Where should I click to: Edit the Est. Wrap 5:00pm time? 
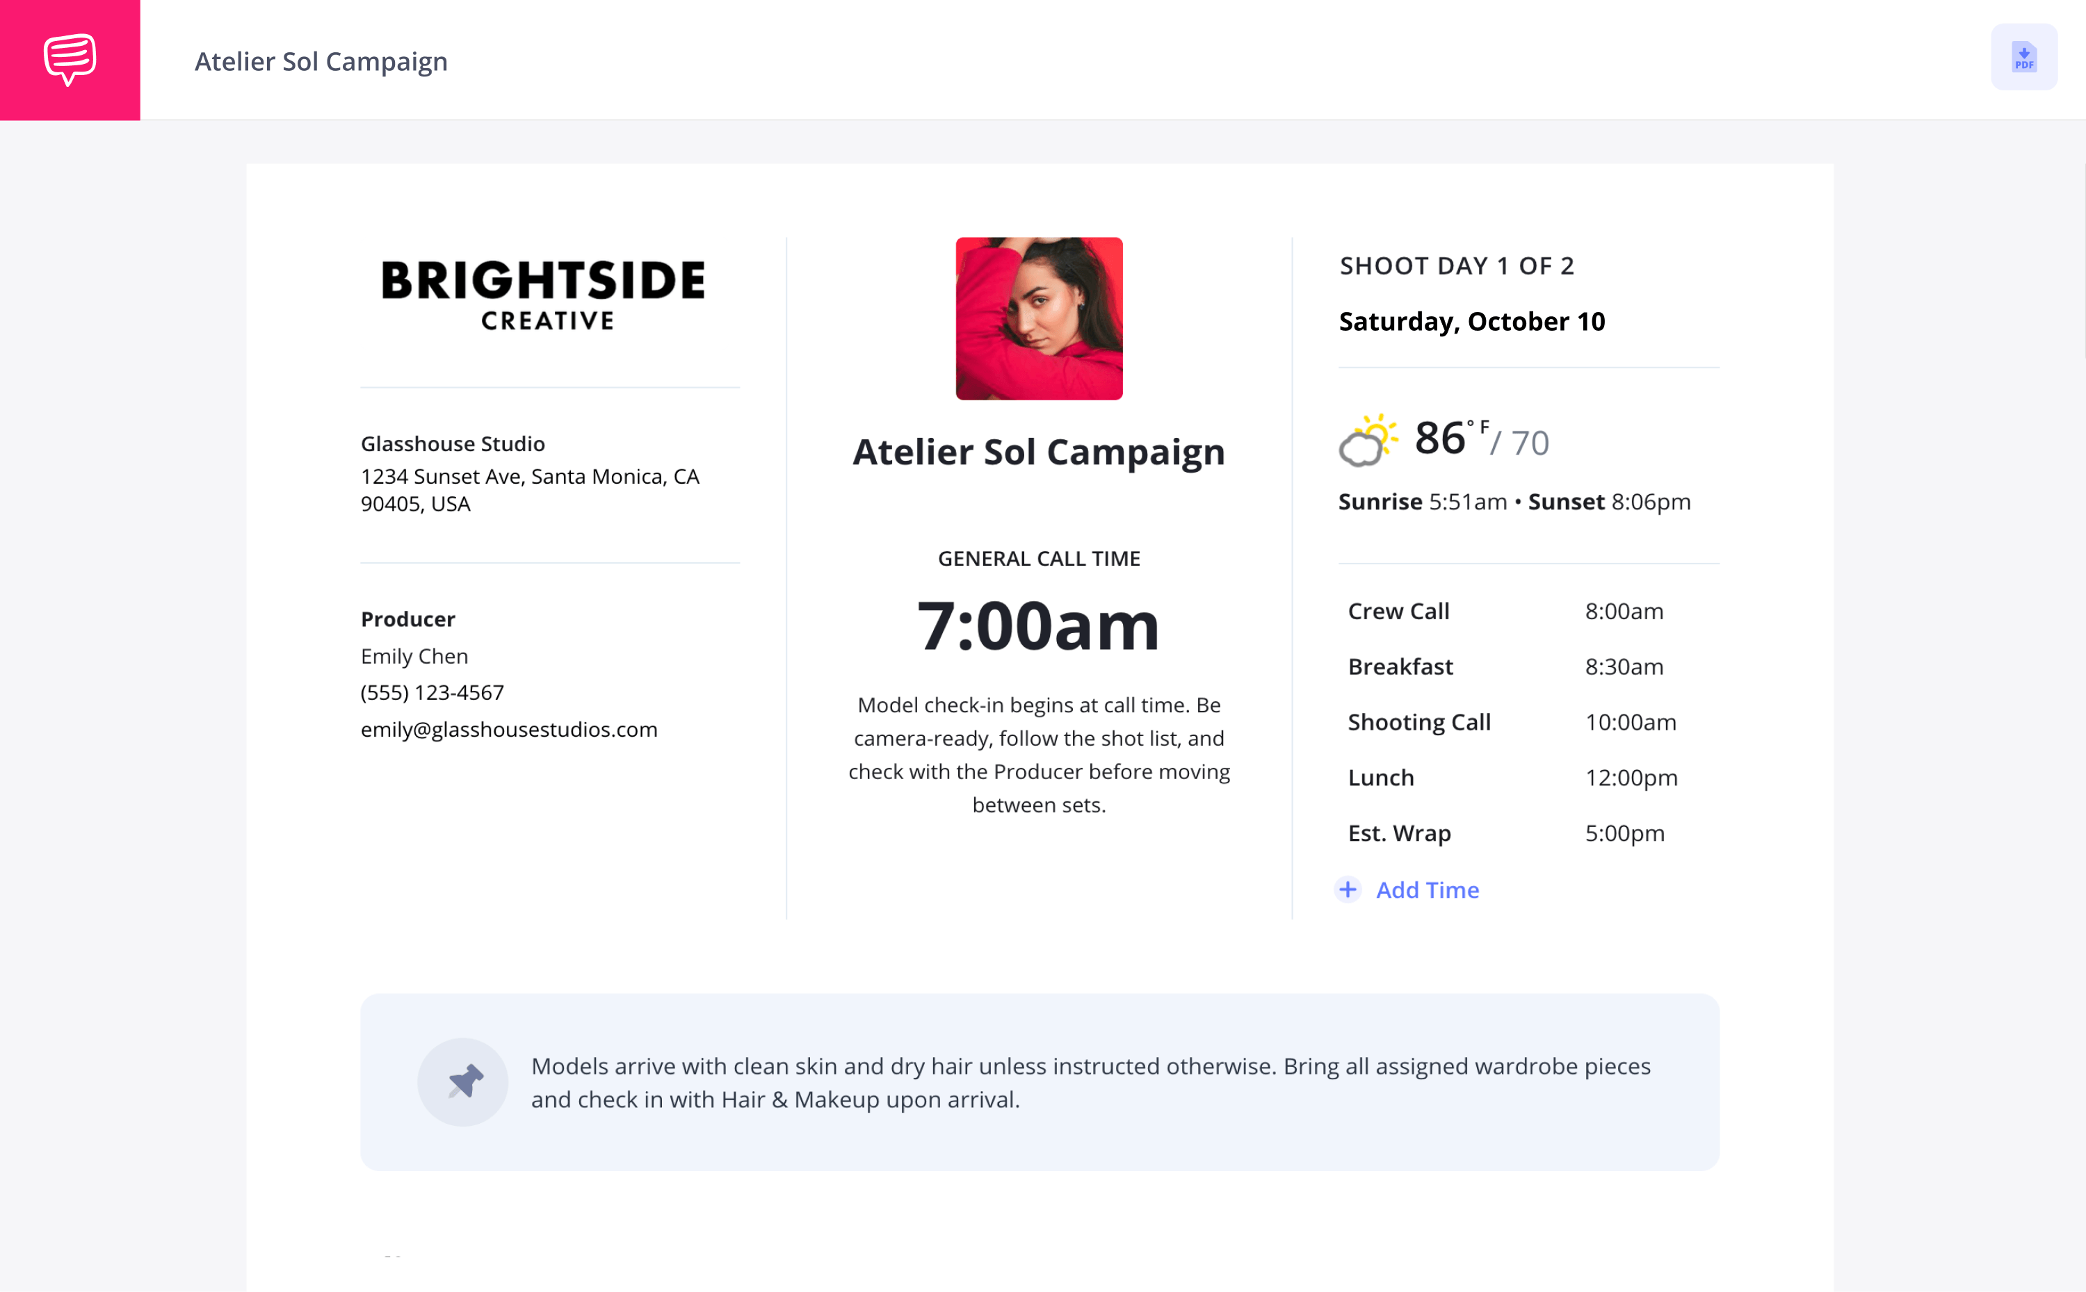pos(1624,833)
